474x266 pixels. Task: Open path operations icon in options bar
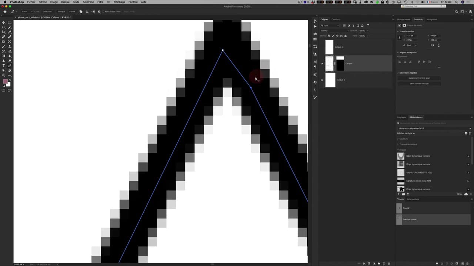point(81,11)
